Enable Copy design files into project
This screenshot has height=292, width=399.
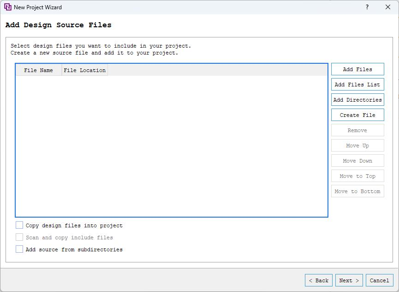click(19, 225)
